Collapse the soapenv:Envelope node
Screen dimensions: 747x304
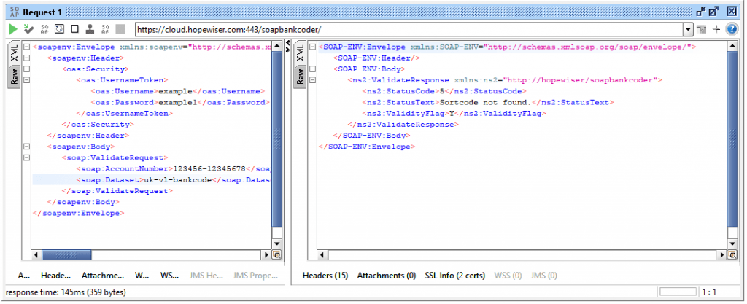pyautogui.click(x=26, y=47)
